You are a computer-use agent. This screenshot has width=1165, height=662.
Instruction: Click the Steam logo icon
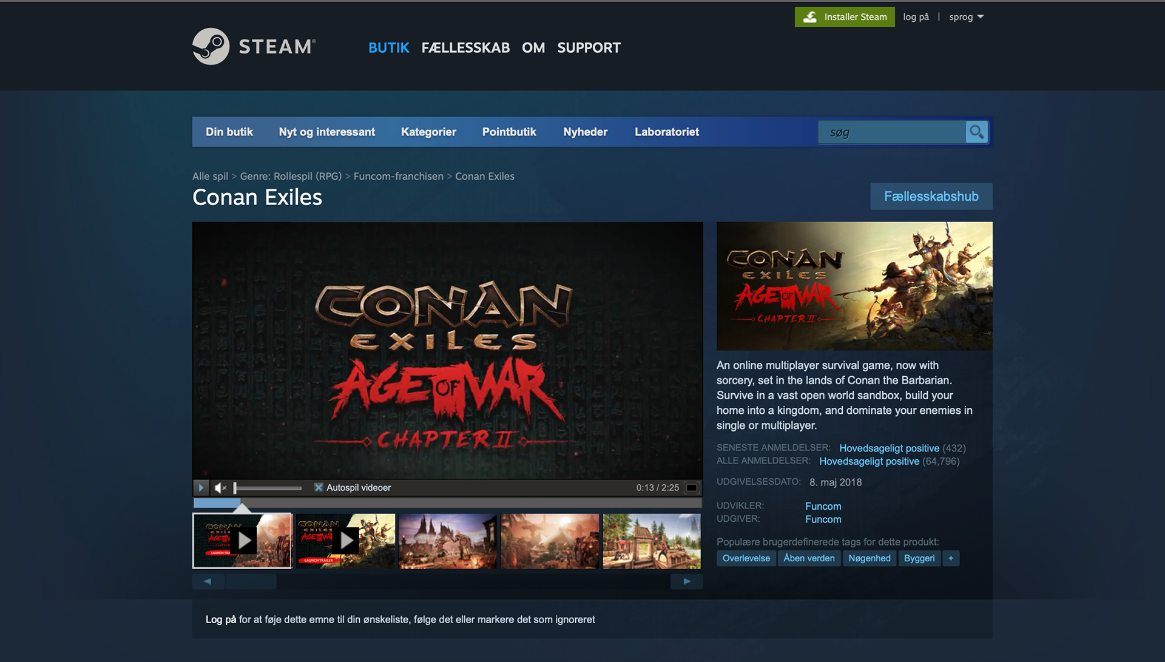(211, 47)
